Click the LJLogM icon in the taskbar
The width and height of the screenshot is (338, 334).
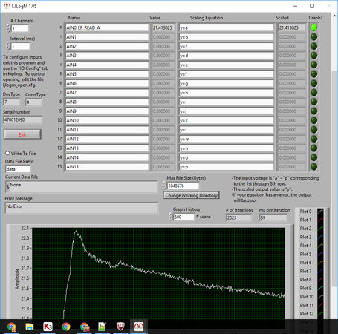tap(139, 327)
